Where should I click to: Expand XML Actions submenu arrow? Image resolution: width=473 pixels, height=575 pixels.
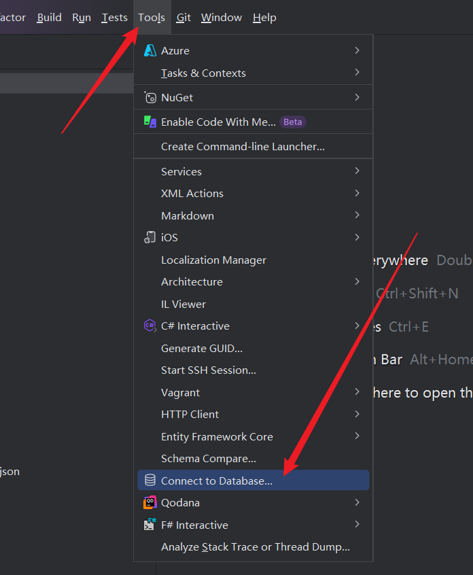pos(357,193)
